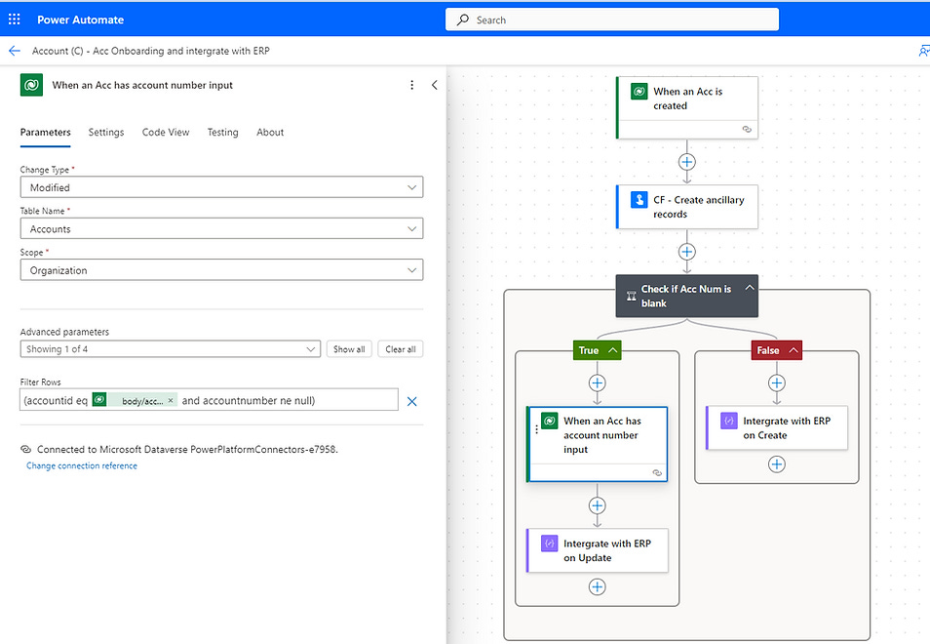
Task: Switch to the Settings tab
Action: pos(106,133)
